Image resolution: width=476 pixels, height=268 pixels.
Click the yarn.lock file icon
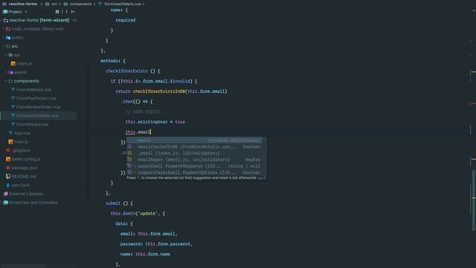(x=8, y=185)
